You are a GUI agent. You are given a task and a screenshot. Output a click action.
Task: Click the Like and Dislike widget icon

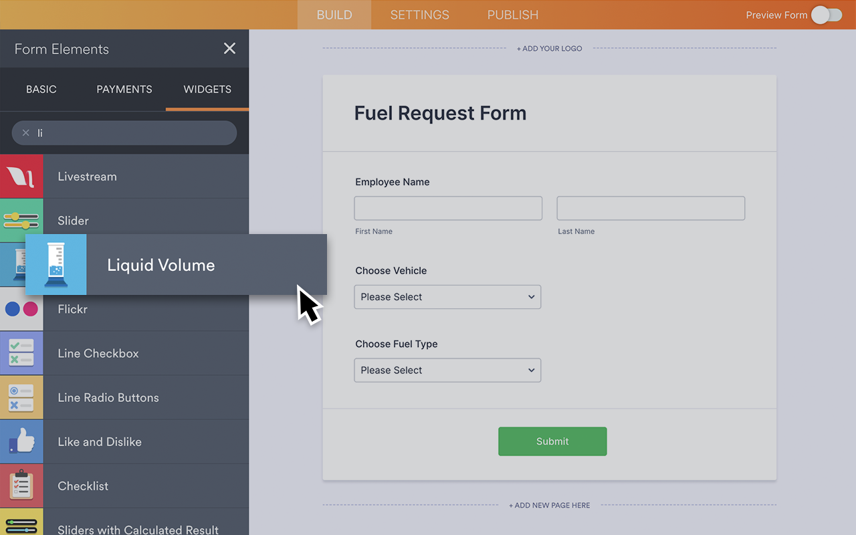[x=21, y=441]
